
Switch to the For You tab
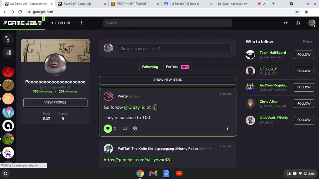coord(177,67)
